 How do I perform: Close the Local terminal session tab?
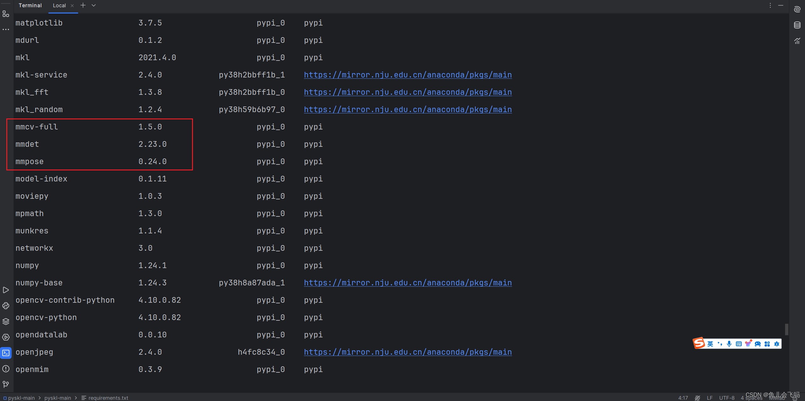tap(72, 5)
